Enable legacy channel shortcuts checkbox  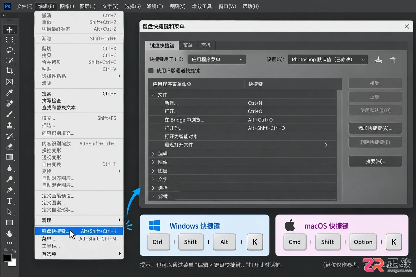tap(151, 71)
